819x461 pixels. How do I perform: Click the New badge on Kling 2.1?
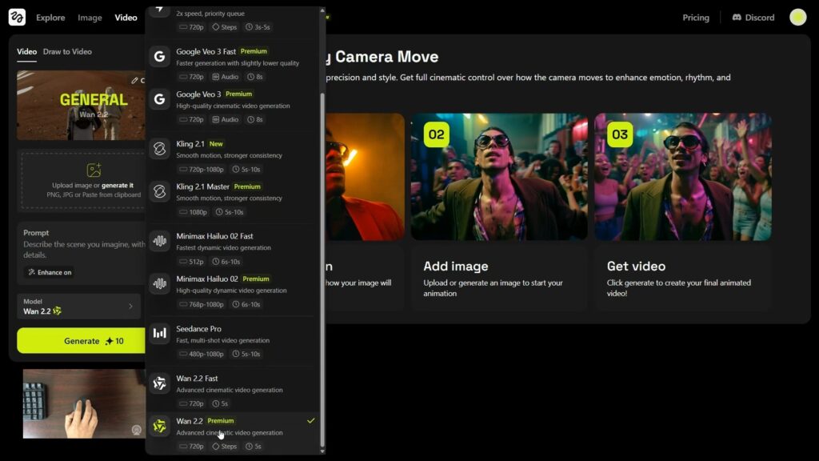pyautogui.click(x=216, y=144)
